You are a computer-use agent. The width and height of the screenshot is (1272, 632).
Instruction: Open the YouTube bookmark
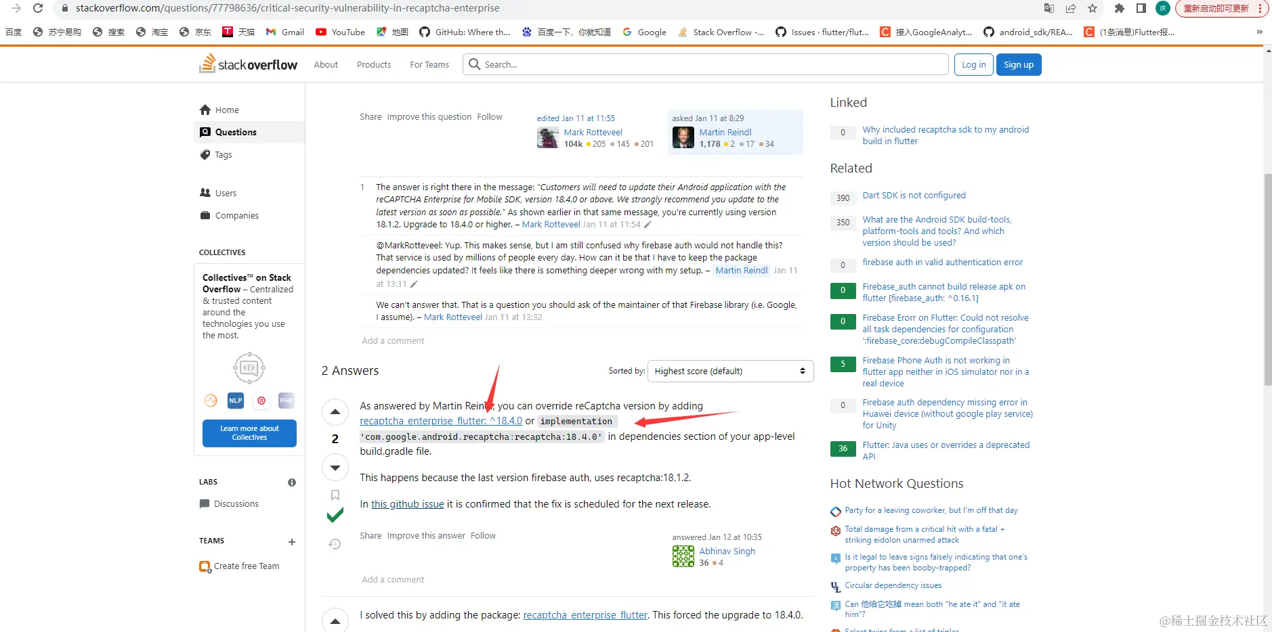341,32
